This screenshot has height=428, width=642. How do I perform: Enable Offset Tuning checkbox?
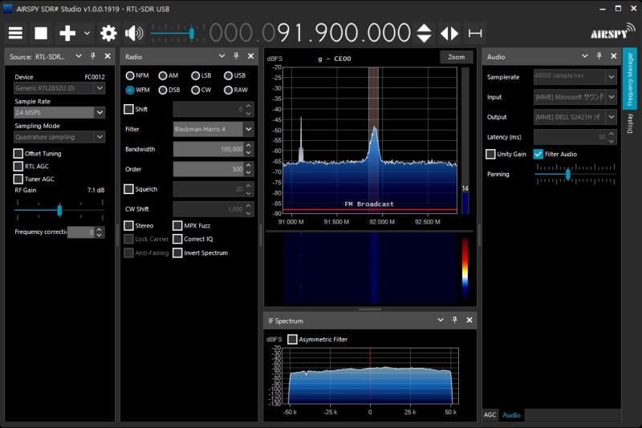(18, 153)
